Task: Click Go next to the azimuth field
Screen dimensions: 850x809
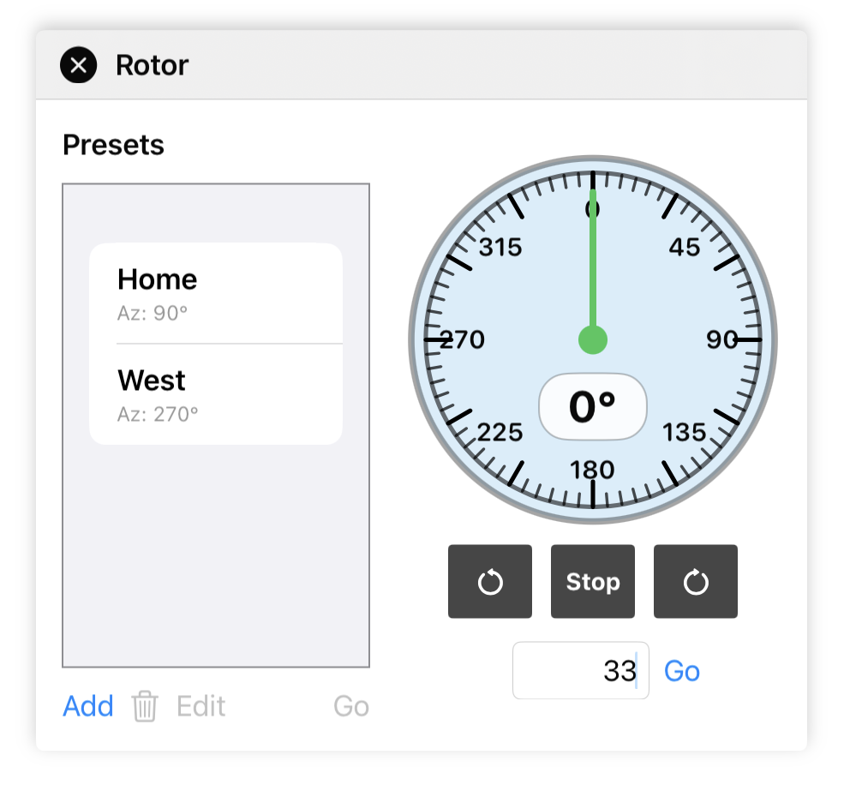Action: coord(682,671)
